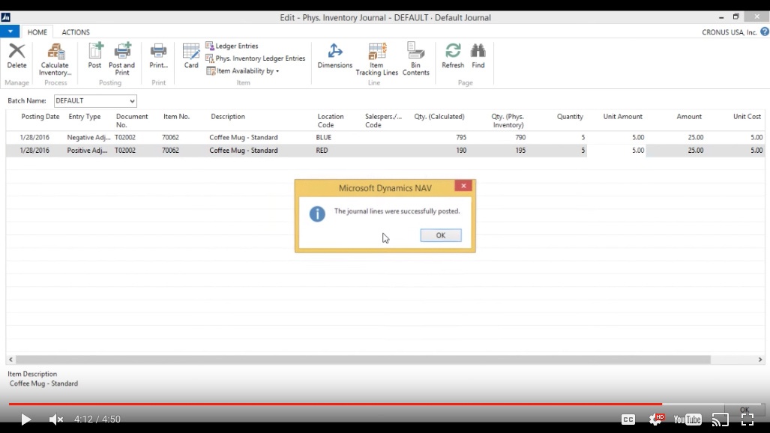
Task: Click the Qty. (Phys. Inventory) column header
Action: click(x=508, y=121)
